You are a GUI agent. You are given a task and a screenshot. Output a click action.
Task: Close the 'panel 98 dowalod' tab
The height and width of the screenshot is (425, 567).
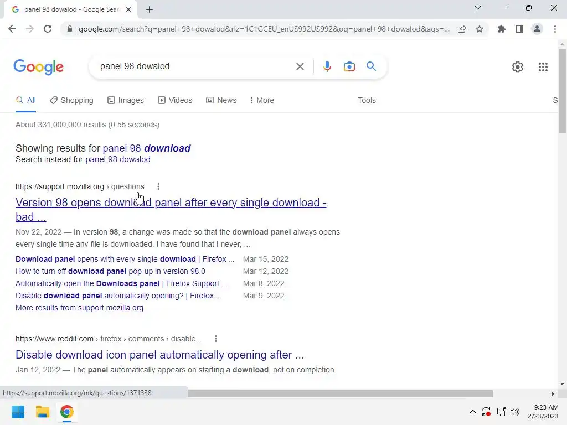click(x=128, y=9)
